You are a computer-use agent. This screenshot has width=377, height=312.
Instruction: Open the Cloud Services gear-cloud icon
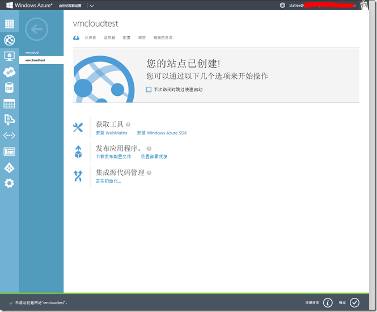pos(10,72)
